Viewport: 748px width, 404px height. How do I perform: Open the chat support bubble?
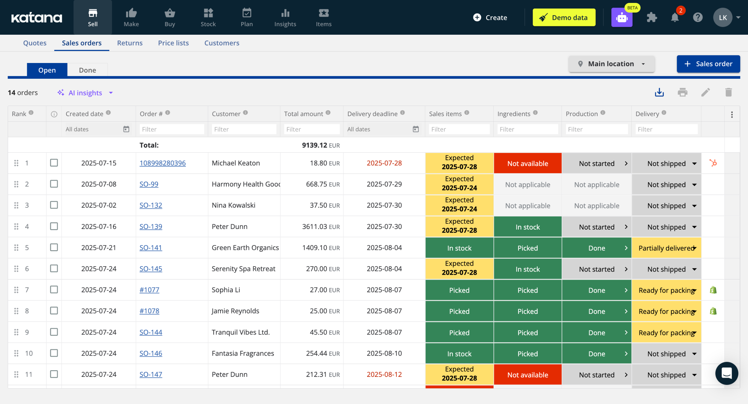pyautogui.click(x=726, y=373)
